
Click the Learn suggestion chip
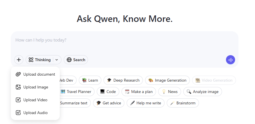pyautogui.click(x=90, y=80)
